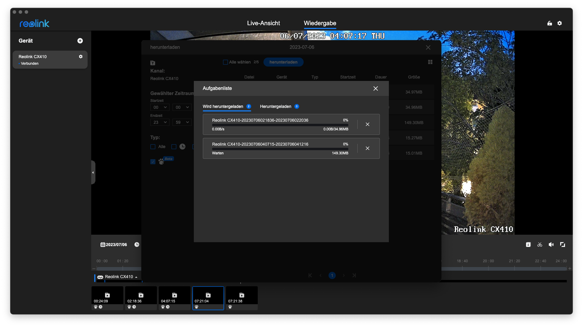Enable the Alle type checkbox
Screen dimensions: 583x327
153,147
